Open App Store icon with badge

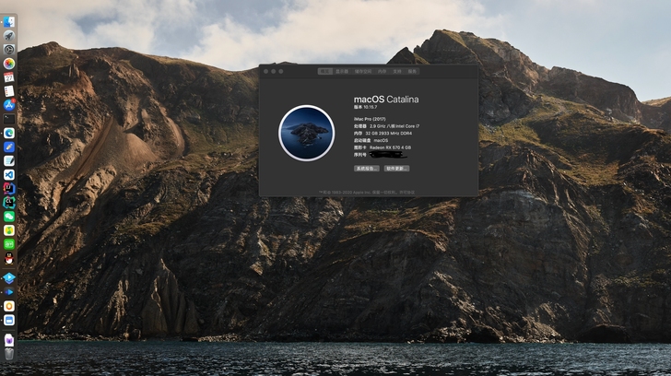(x=9, y=105)
